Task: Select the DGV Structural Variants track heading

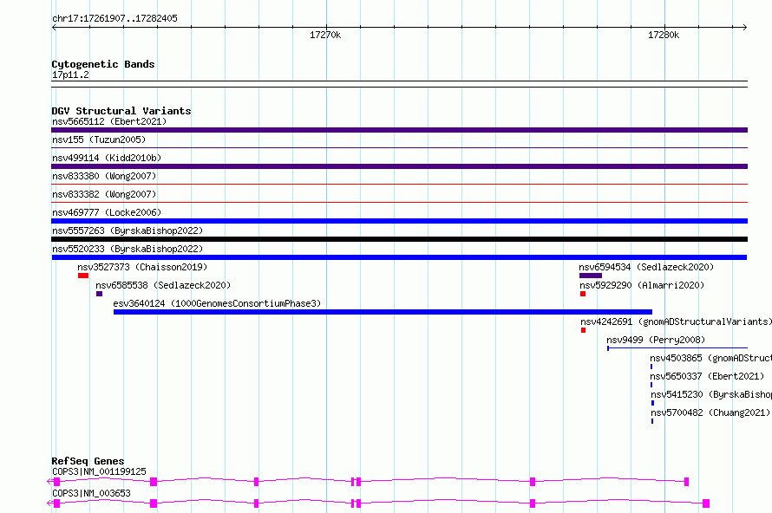Action: pos(121,111)
